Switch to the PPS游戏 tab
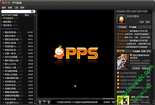Screen dimensions: 155x105 (x=122, y=27)
